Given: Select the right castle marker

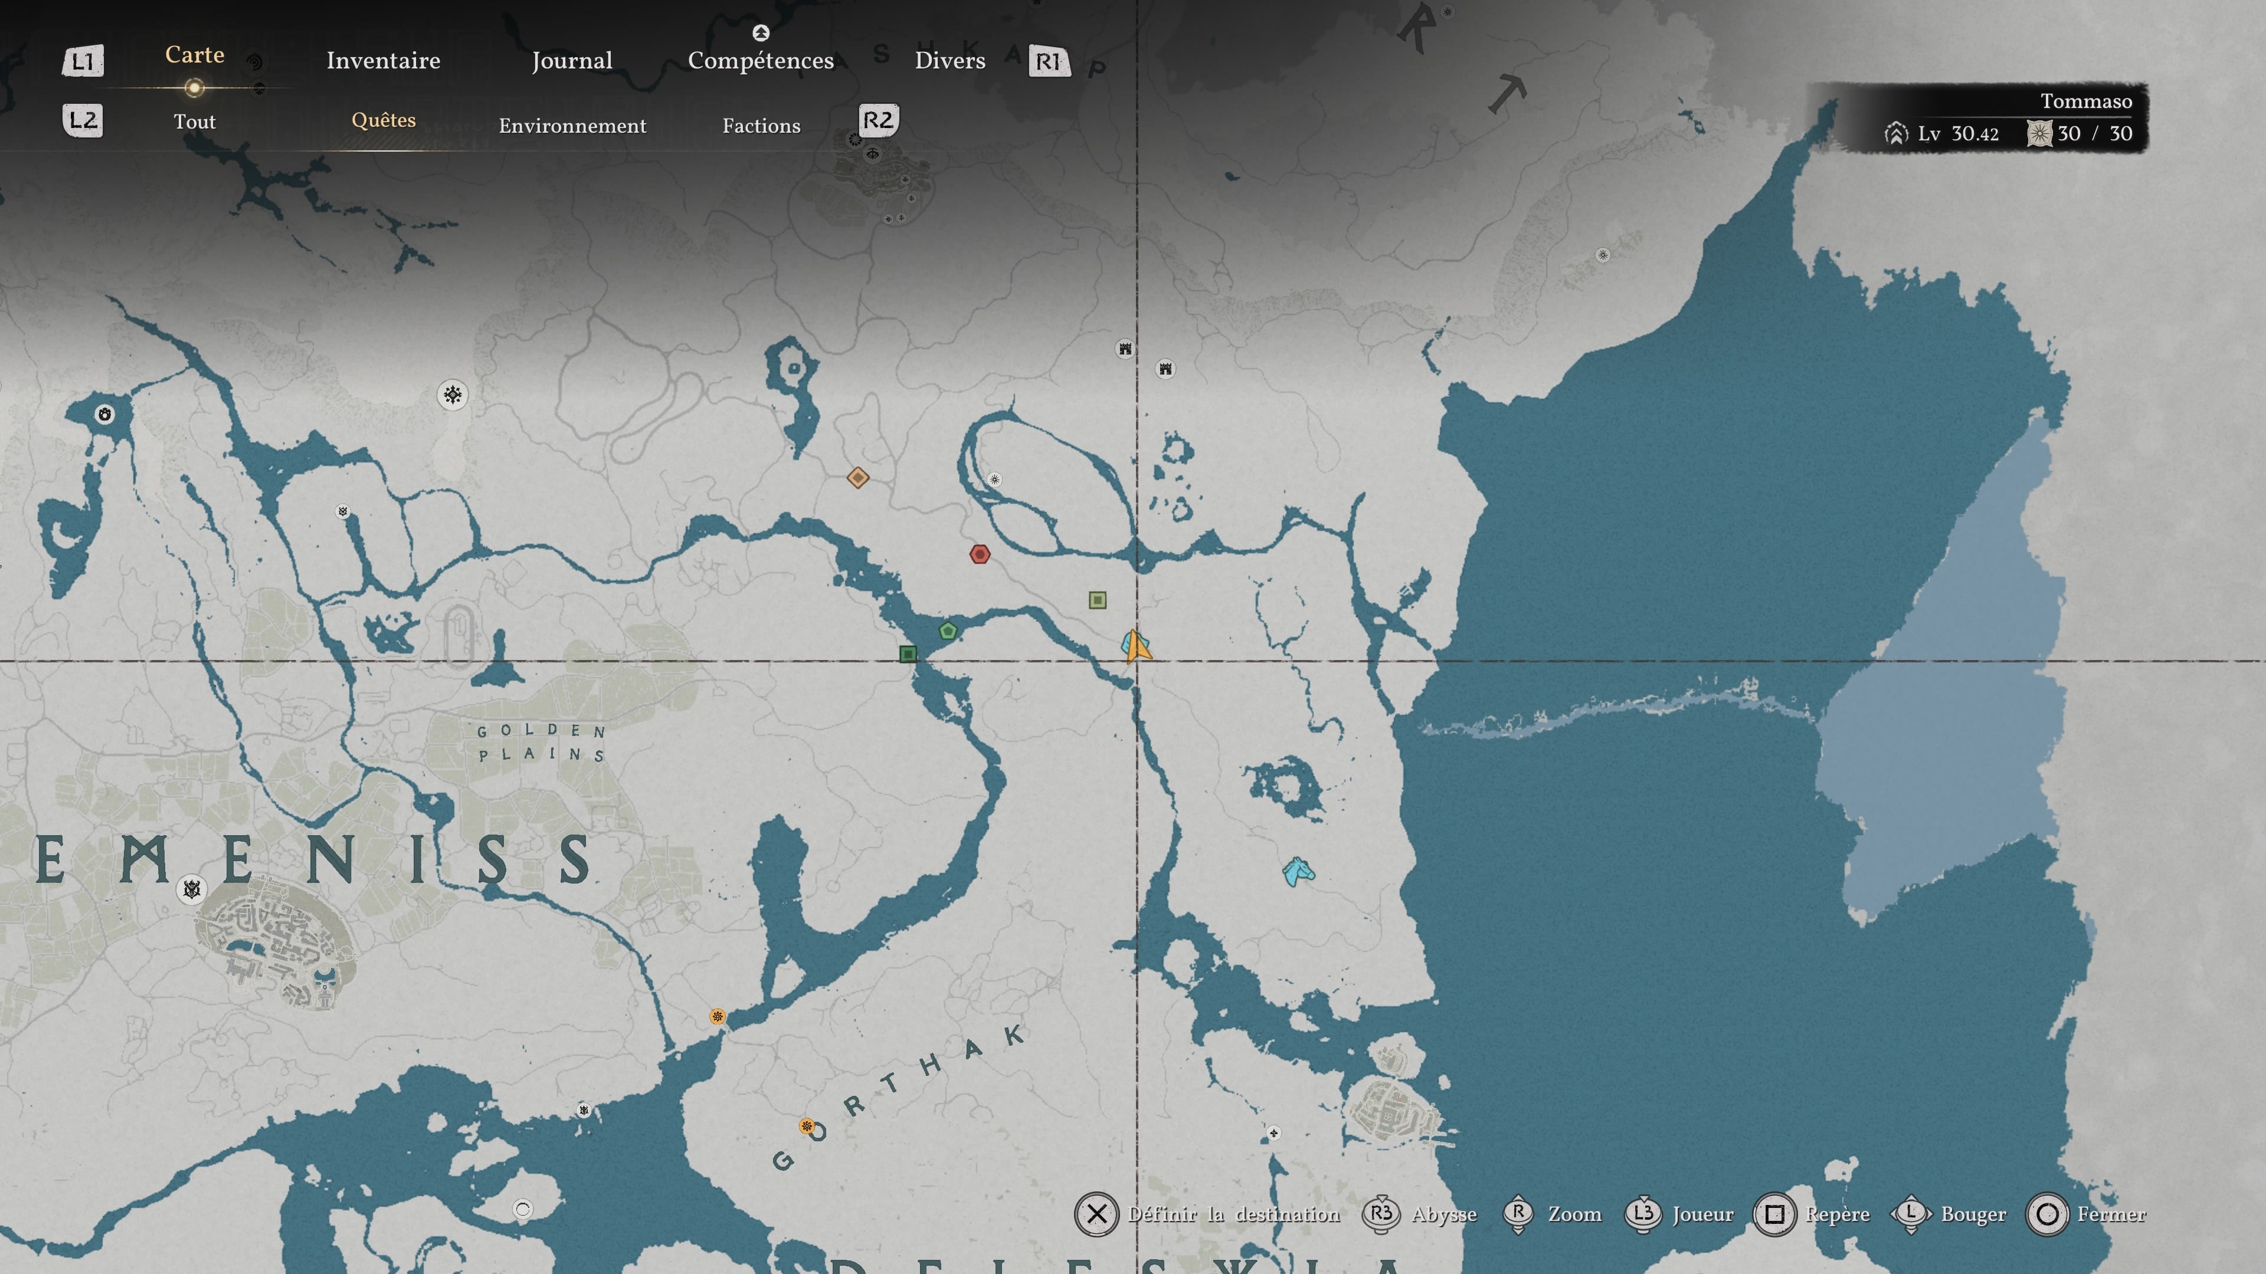Looking at the screenshot, I should (x=1165, y=369).
